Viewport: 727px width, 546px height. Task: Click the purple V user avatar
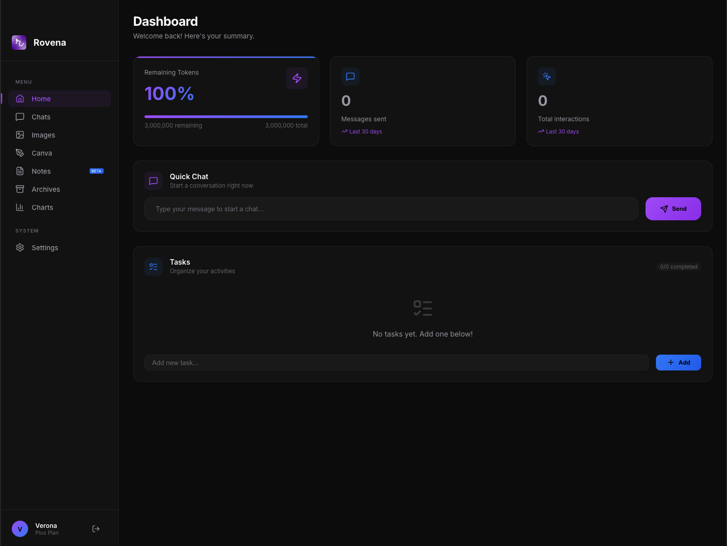tap(20, 529)
